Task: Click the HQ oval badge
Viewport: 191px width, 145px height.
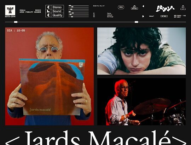Action: (x=121, y=7)
